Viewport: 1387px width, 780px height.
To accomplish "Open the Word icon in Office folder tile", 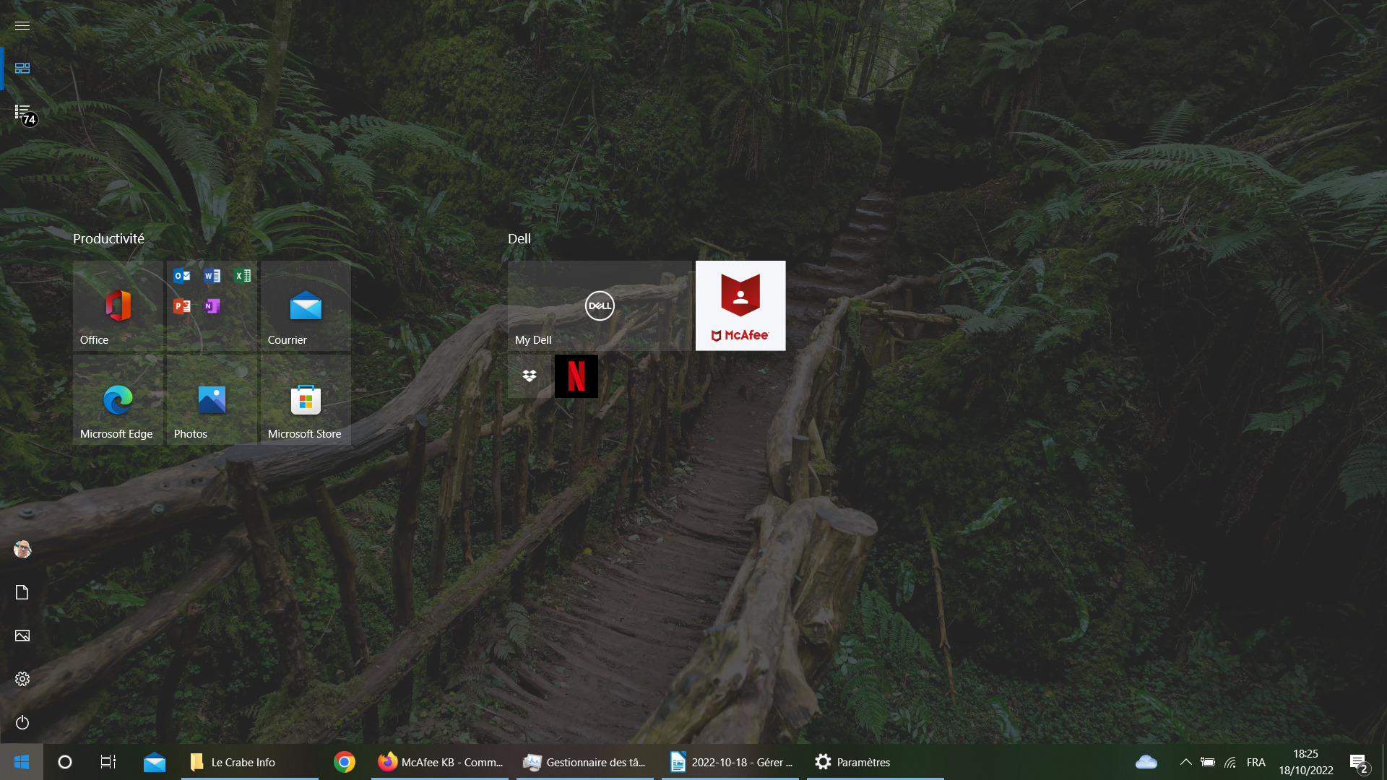I will click(212, 276).
